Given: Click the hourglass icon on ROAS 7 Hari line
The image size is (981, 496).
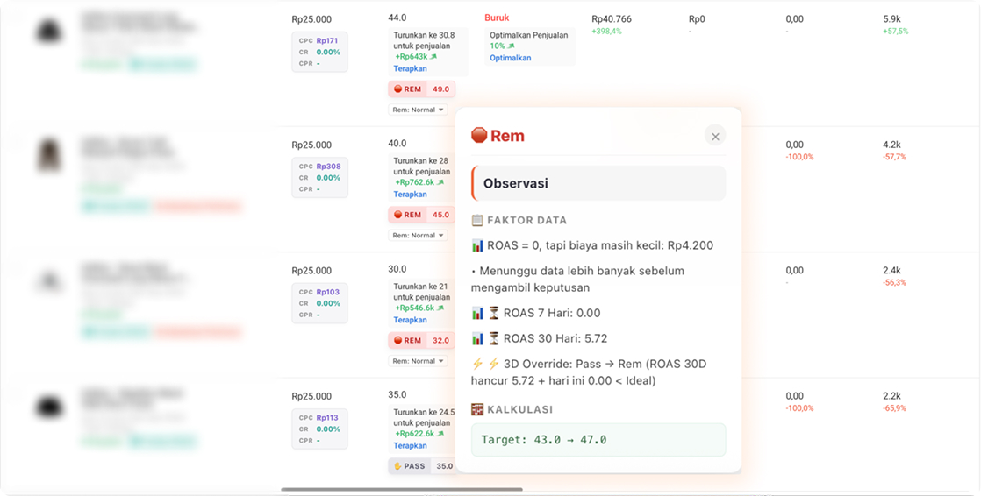Looking at the screenshot, I should 494,313.
